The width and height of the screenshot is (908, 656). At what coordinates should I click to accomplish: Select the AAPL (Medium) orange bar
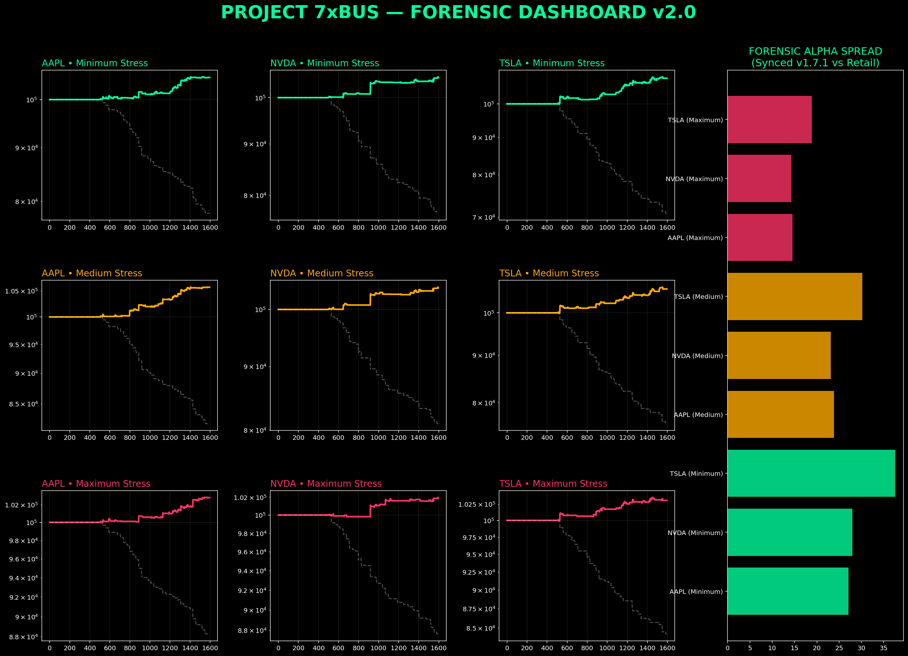781,414
